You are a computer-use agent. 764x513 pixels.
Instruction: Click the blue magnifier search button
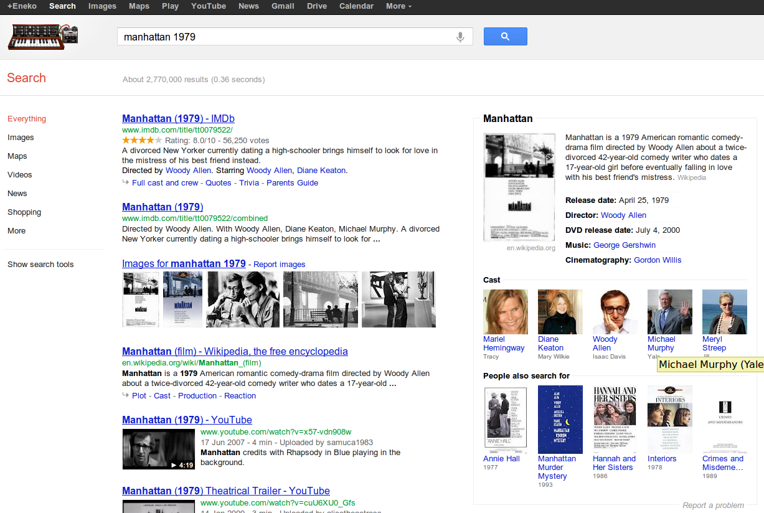[506, 37]
